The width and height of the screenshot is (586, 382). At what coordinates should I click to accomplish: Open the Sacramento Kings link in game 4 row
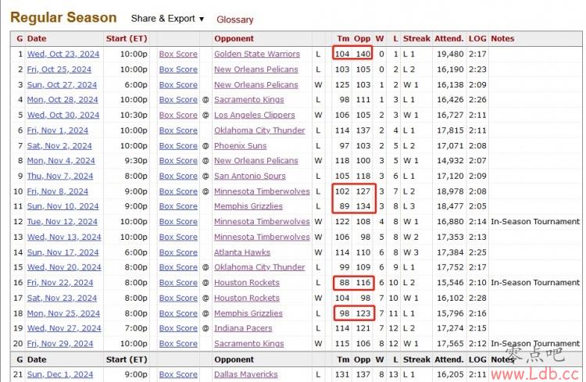(249, 100)
